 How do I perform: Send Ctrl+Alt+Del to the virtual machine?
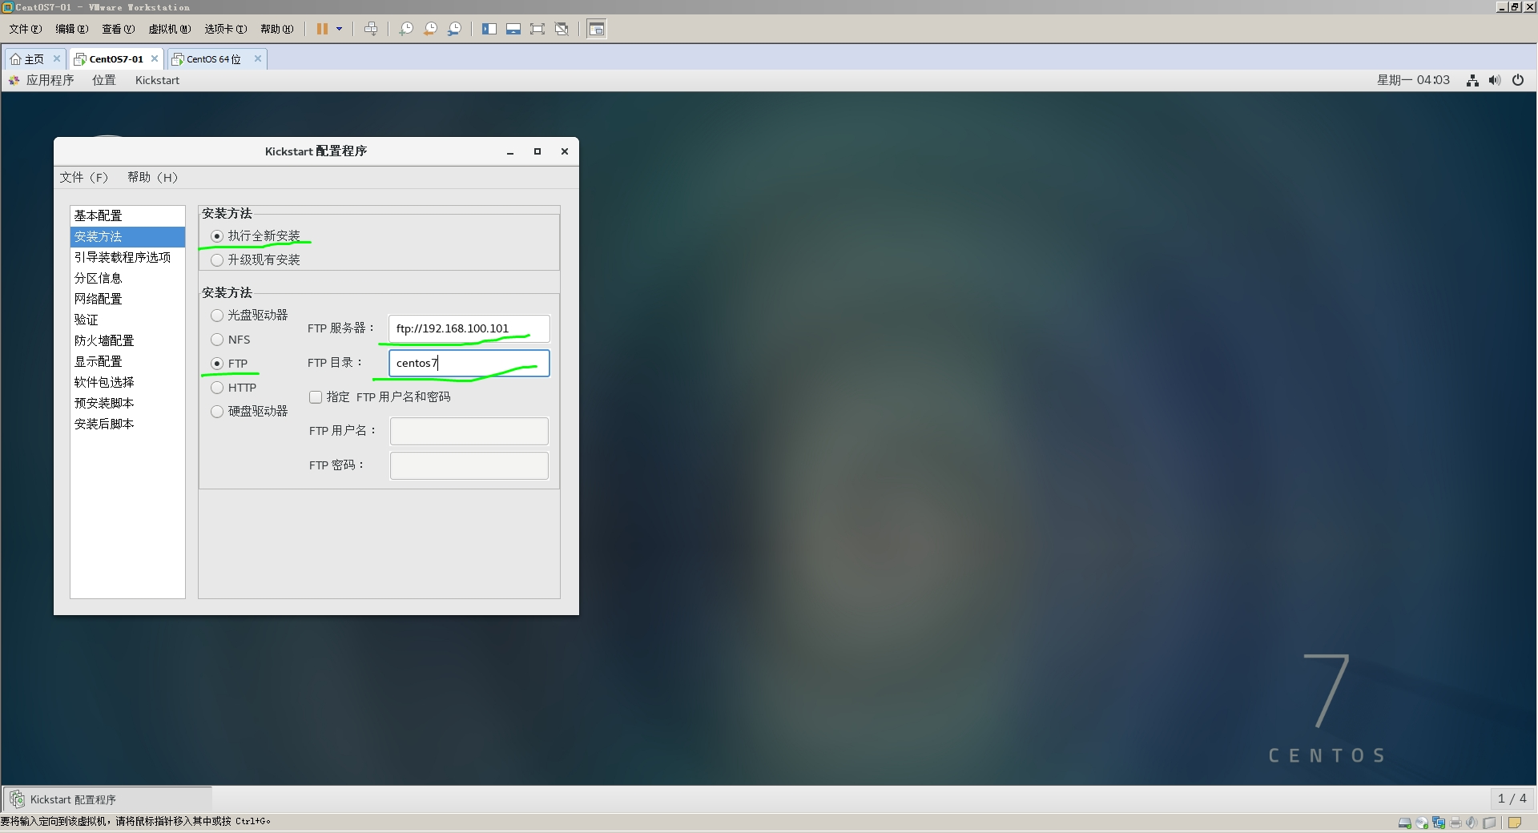pyautogui.click(x=371, y=29)
